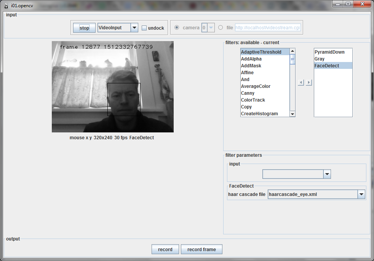Select Canny filter in available list
374x261 pixels.
(x=265, y=93)
